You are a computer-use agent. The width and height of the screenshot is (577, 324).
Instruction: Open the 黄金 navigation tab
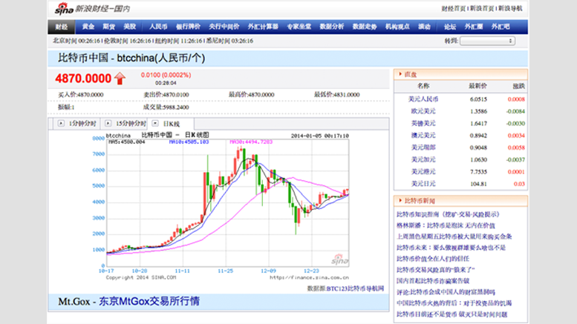(x=88, y=26)
